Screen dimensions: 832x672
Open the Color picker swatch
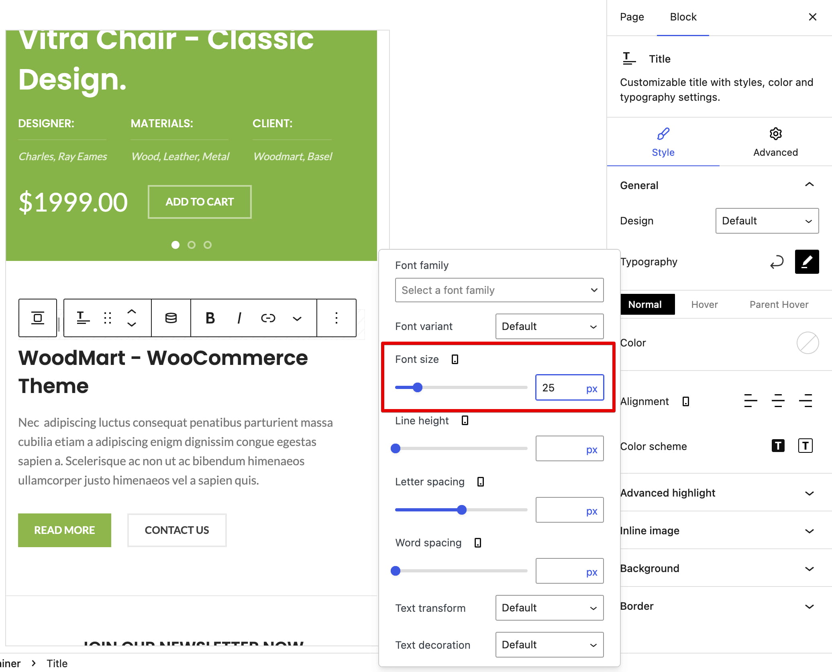click(x=808, y=343)
